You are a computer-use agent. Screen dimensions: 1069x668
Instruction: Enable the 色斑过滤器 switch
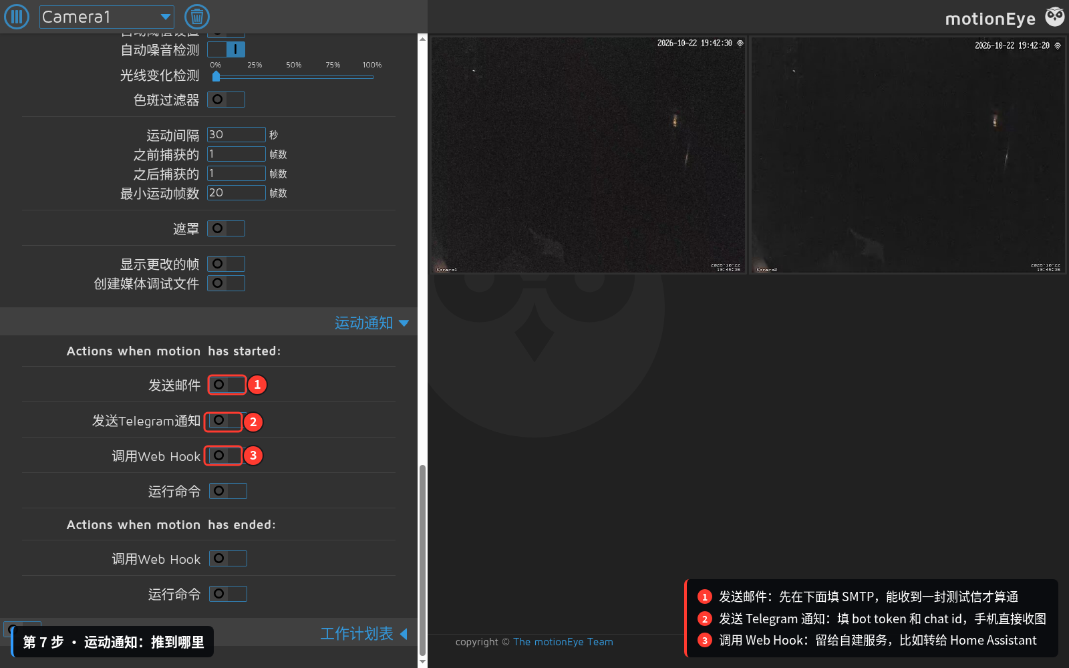pyautogui.click(x=226, y=100)
